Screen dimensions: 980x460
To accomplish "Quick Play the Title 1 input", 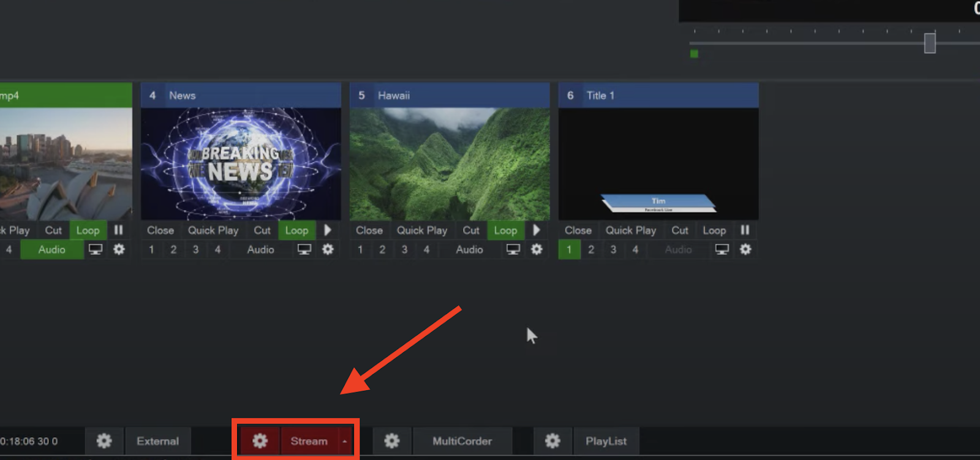I will (x=631, y=230).
